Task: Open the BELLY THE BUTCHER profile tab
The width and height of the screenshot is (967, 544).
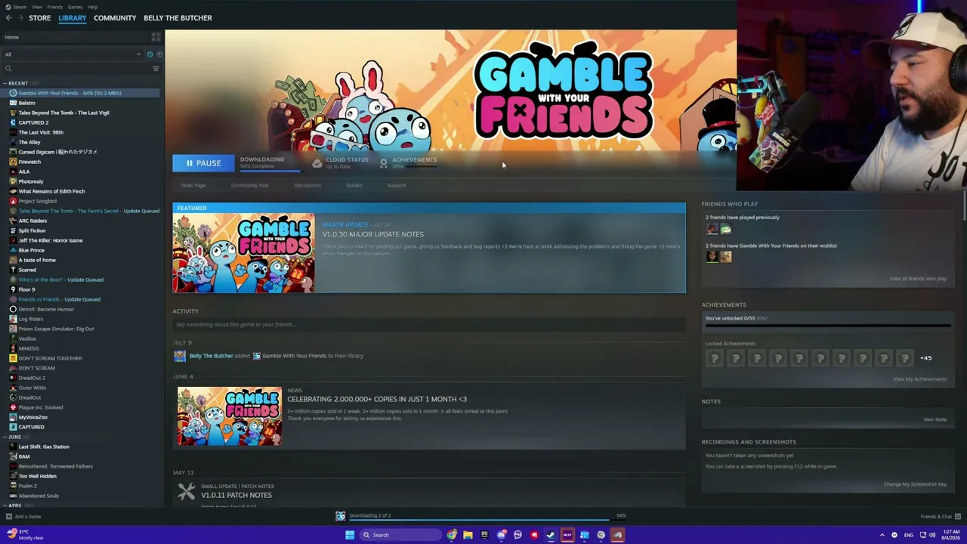Action: click(x=178, y=18)
